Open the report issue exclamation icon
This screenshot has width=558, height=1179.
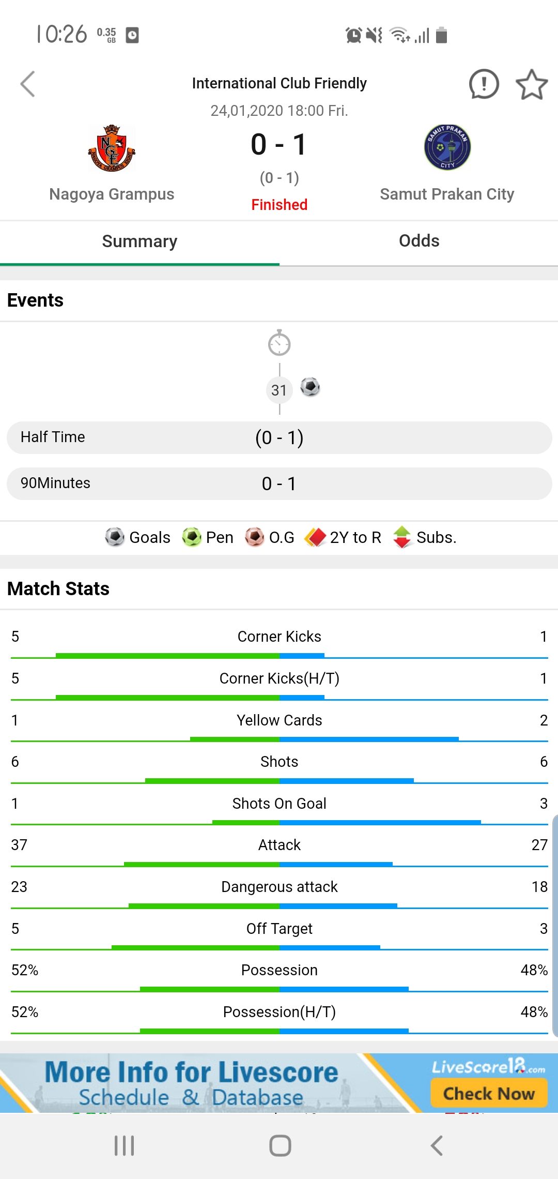(484, 84)
